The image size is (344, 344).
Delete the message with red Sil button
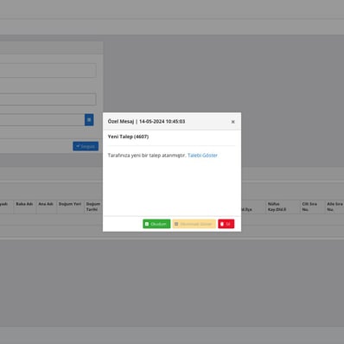pos(226,224)
